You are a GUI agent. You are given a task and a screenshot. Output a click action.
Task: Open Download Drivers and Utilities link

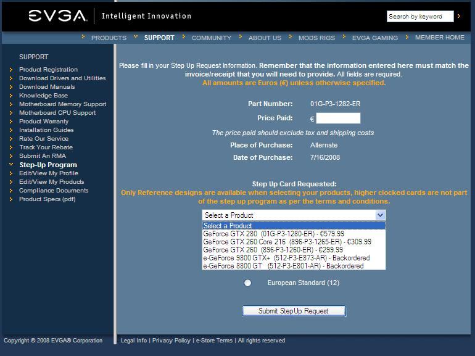click(62, 78)
